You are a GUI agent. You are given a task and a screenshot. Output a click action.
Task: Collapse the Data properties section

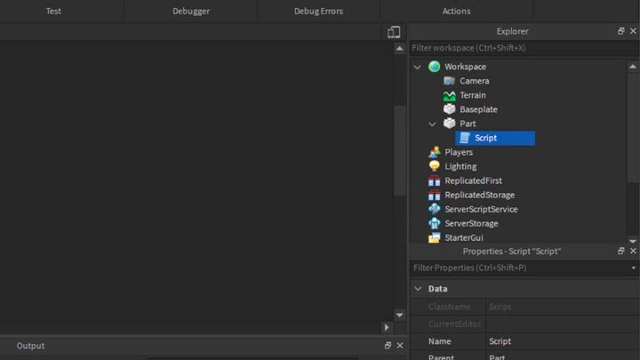click(417, 289)
